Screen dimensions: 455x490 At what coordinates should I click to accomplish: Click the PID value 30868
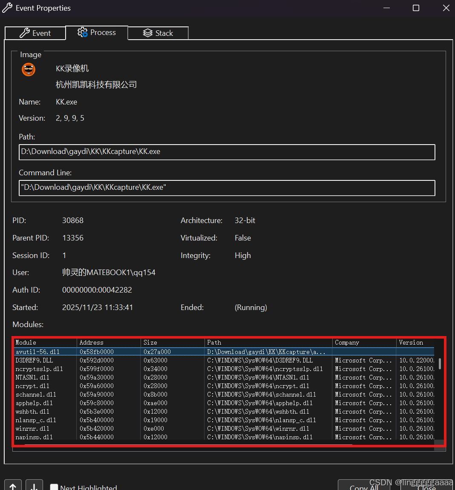pos(73,220)
